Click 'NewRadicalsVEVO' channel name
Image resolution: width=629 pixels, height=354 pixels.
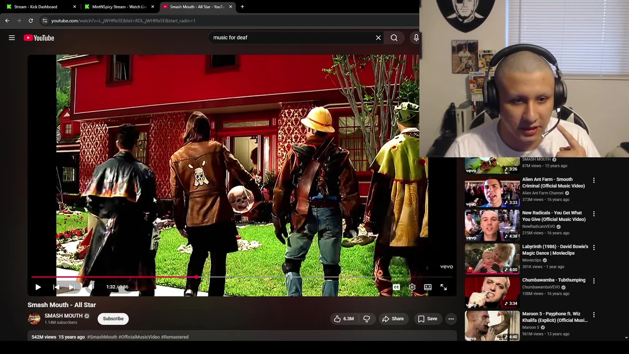tap(539, 227)
